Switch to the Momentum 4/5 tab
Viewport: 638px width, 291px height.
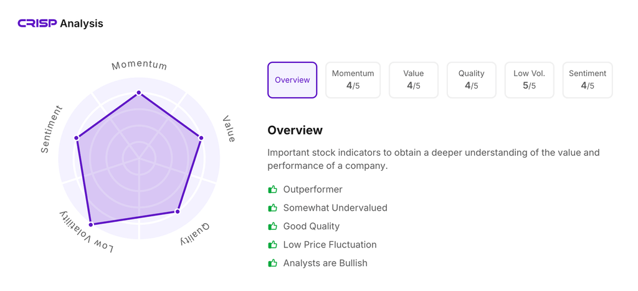tap(353, 80)
